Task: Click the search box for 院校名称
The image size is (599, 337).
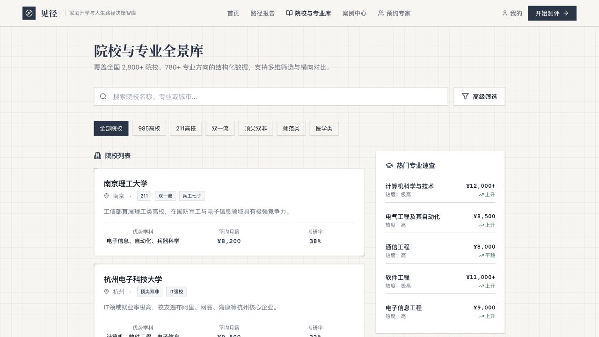Action: (x=271, y=96)
